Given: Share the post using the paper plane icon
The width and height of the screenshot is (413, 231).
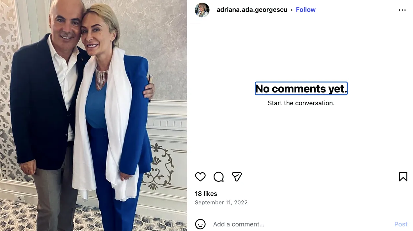Looking at the screenshot, I should 237,177.
